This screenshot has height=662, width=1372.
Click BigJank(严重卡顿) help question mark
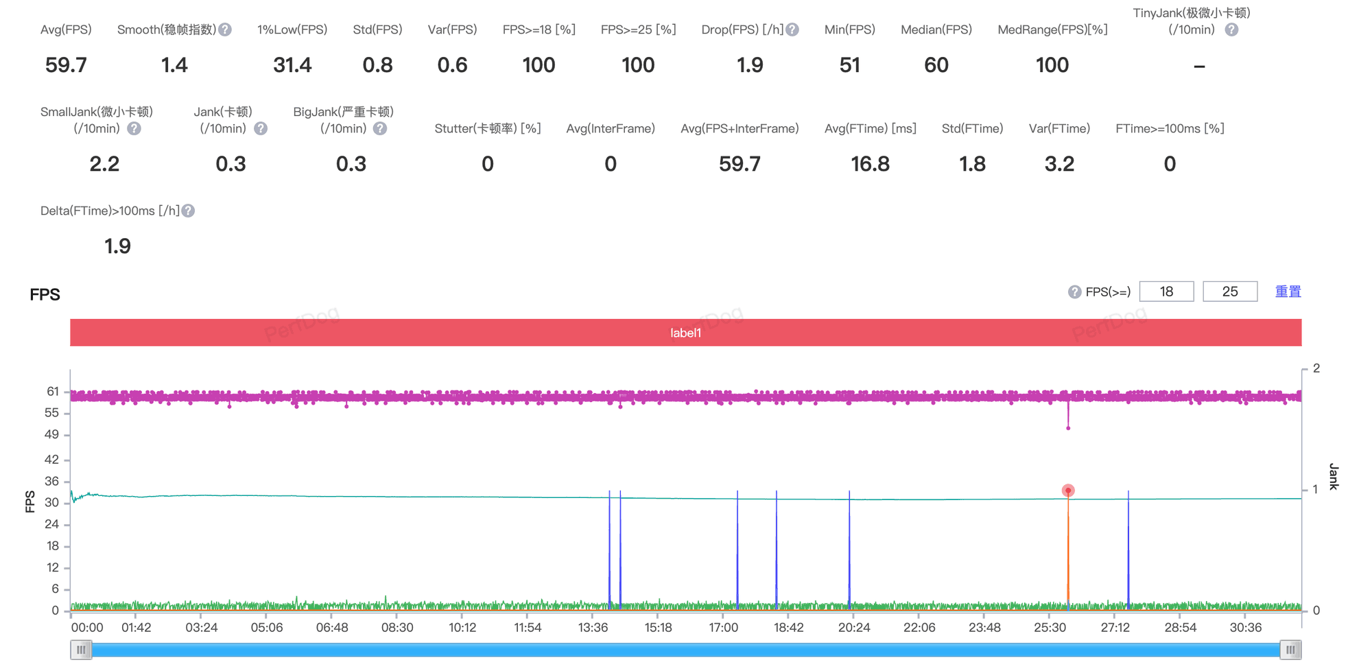tap(380, 128)
